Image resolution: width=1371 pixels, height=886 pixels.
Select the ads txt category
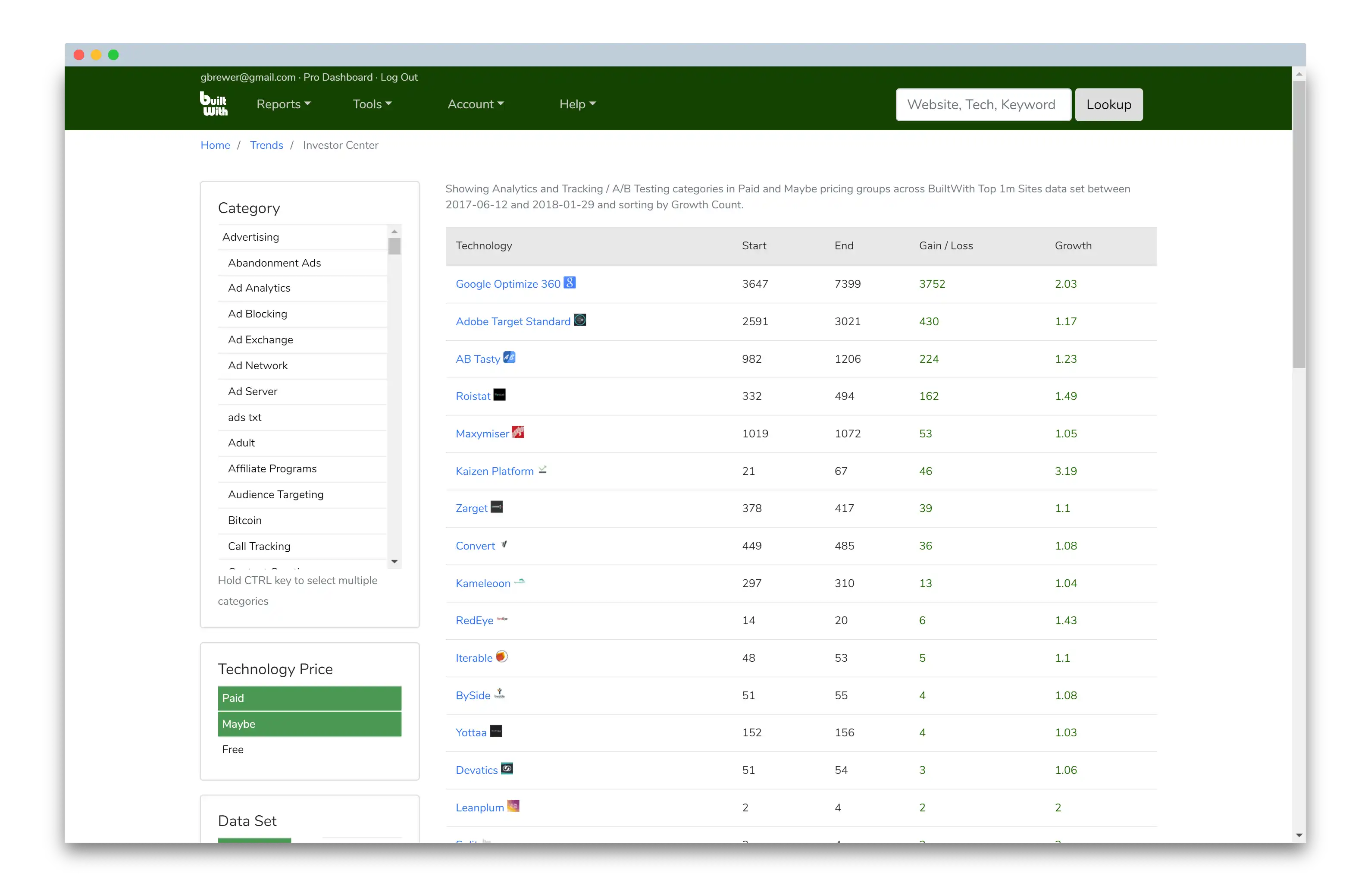302,418
